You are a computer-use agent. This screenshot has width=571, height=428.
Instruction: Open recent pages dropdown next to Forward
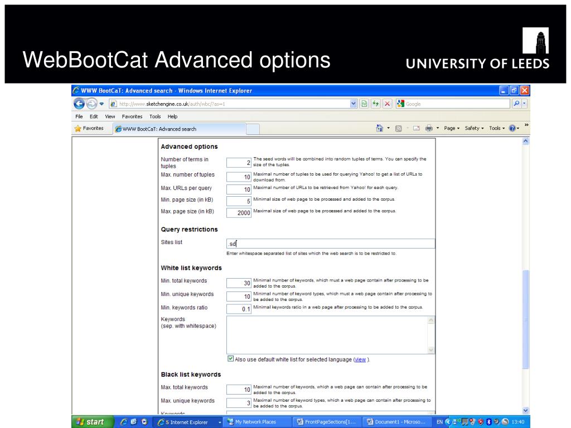pos(101,104)
